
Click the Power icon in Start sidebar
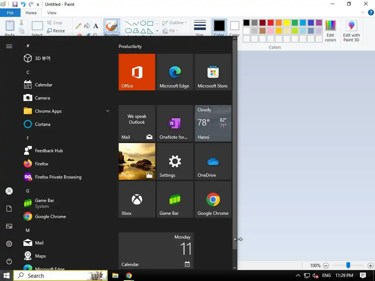[9, 261]
